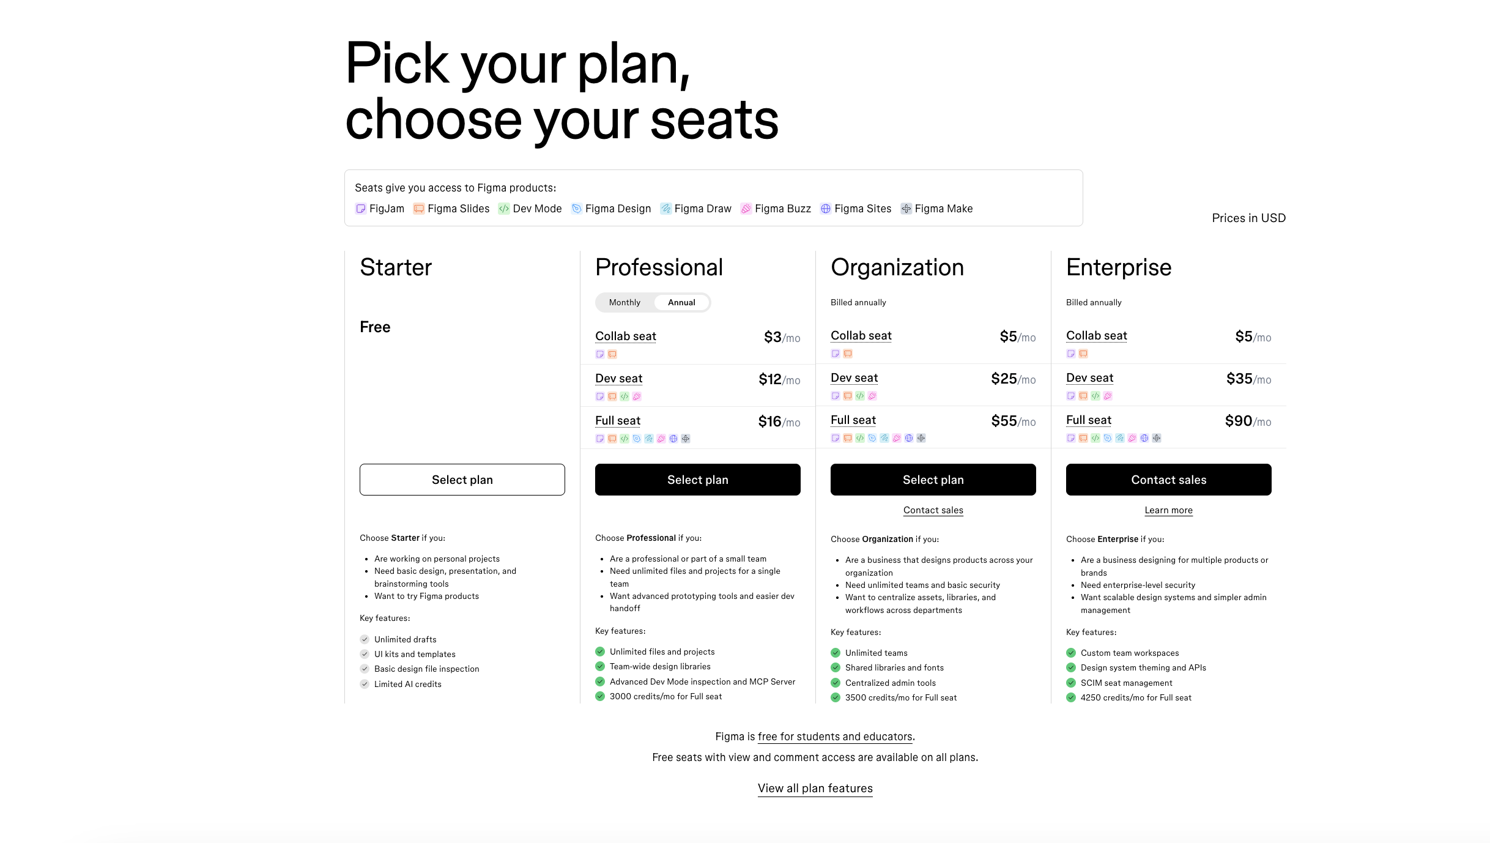Click the Figma Draw icon

coord(665,209)
